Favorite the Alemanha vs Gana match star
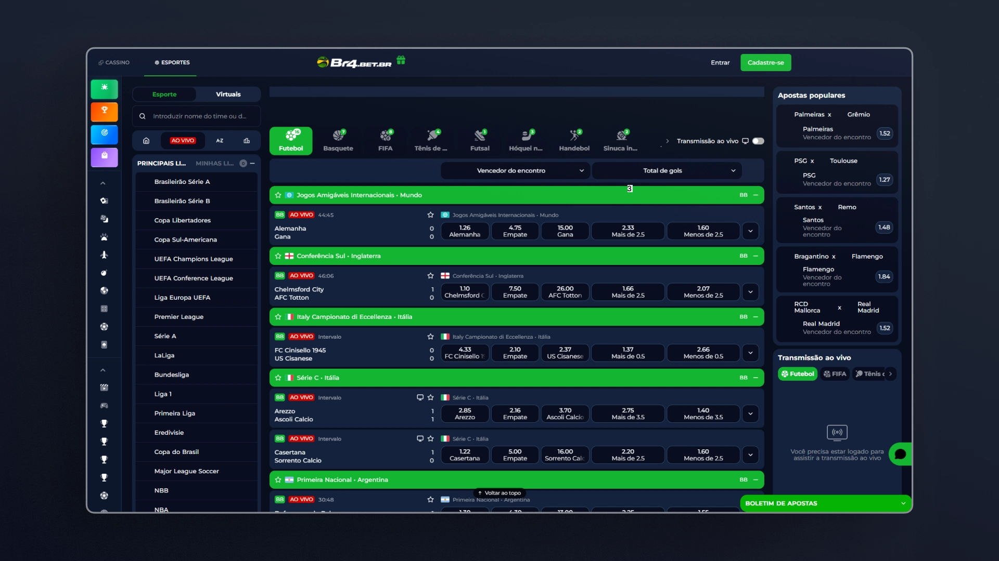 pyautogui.click(x=430, y=215)
